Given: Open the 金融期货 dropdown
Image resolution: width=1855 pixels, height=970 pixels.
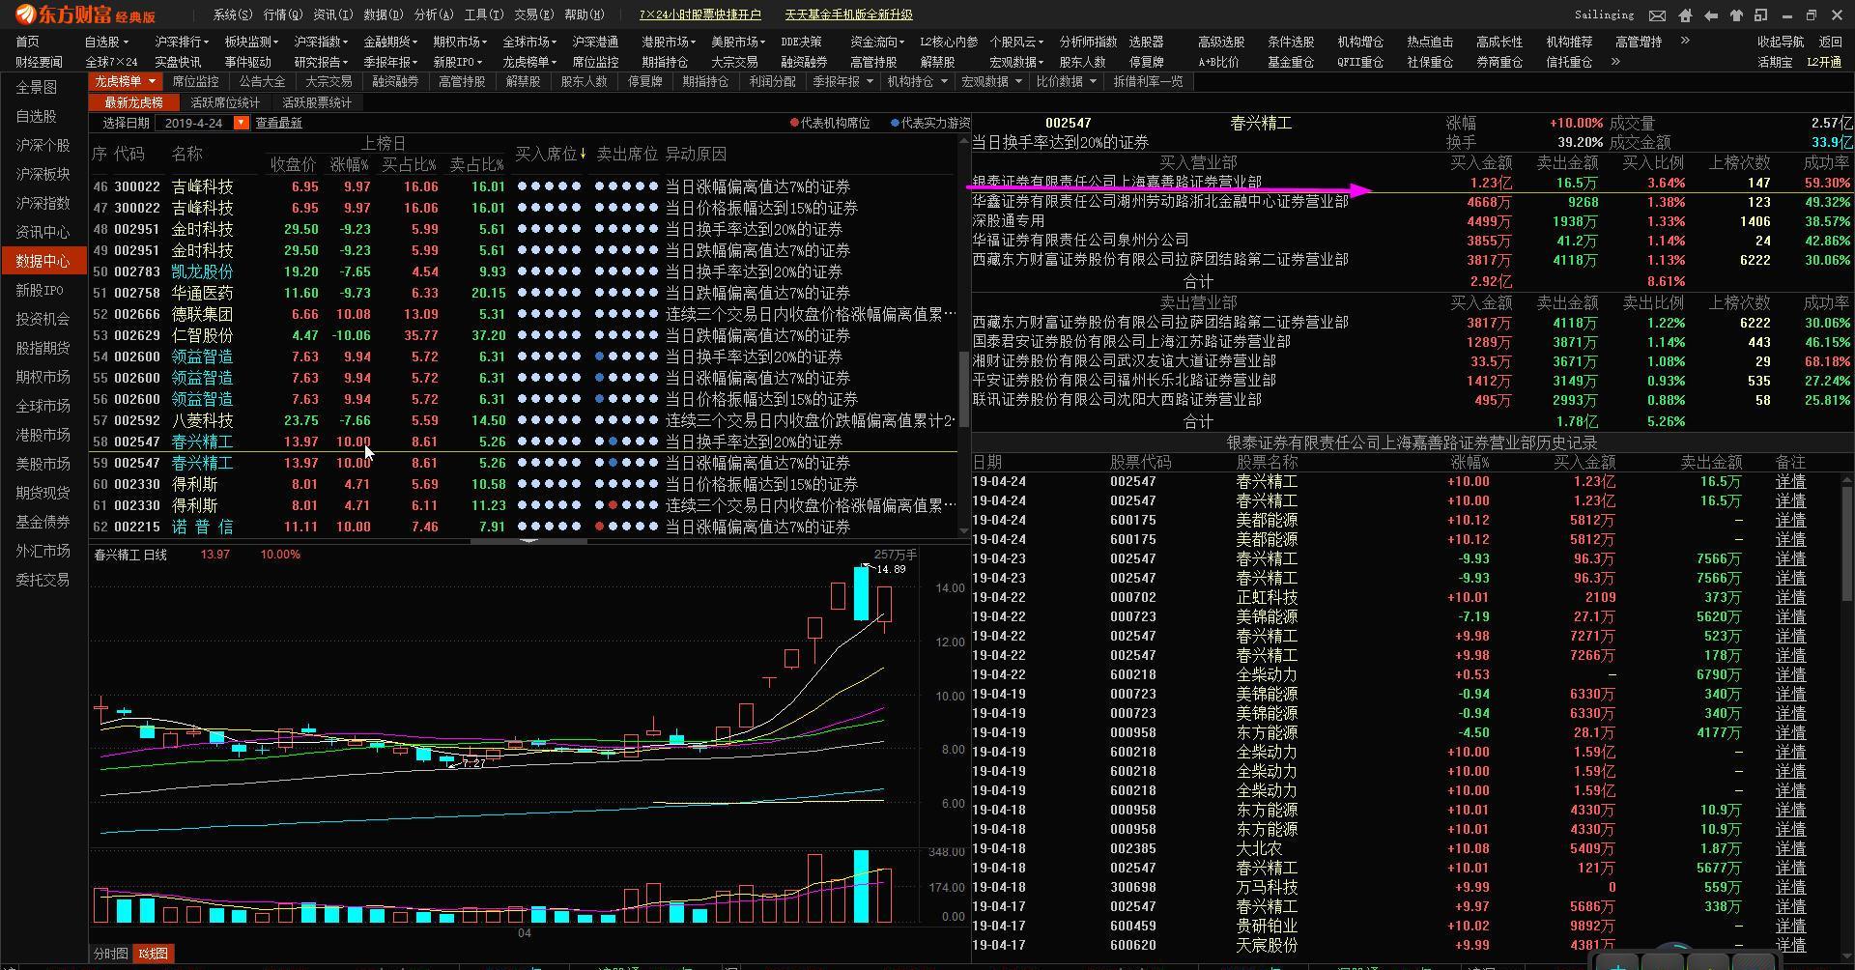Looking at the screenshot, I should [389, 42].
